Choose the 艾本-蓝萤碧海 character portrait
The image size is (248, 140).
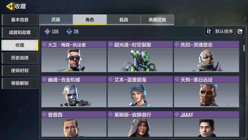tap(140, 95)
